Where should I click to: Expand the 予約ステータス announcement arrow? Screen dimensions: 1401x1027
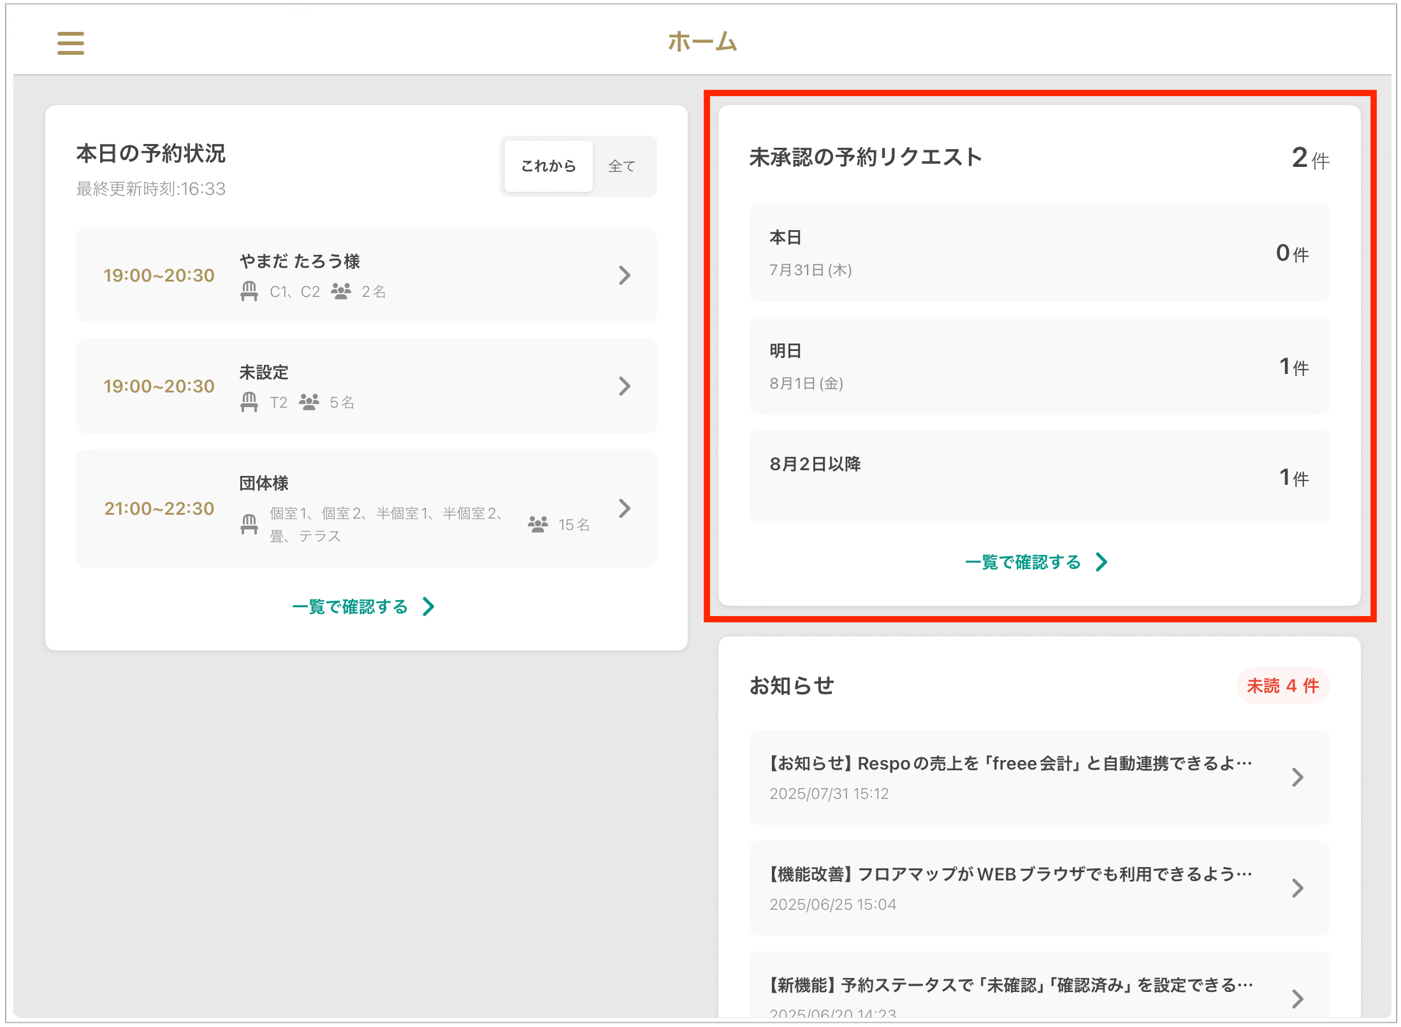(x=1296, y=998)
